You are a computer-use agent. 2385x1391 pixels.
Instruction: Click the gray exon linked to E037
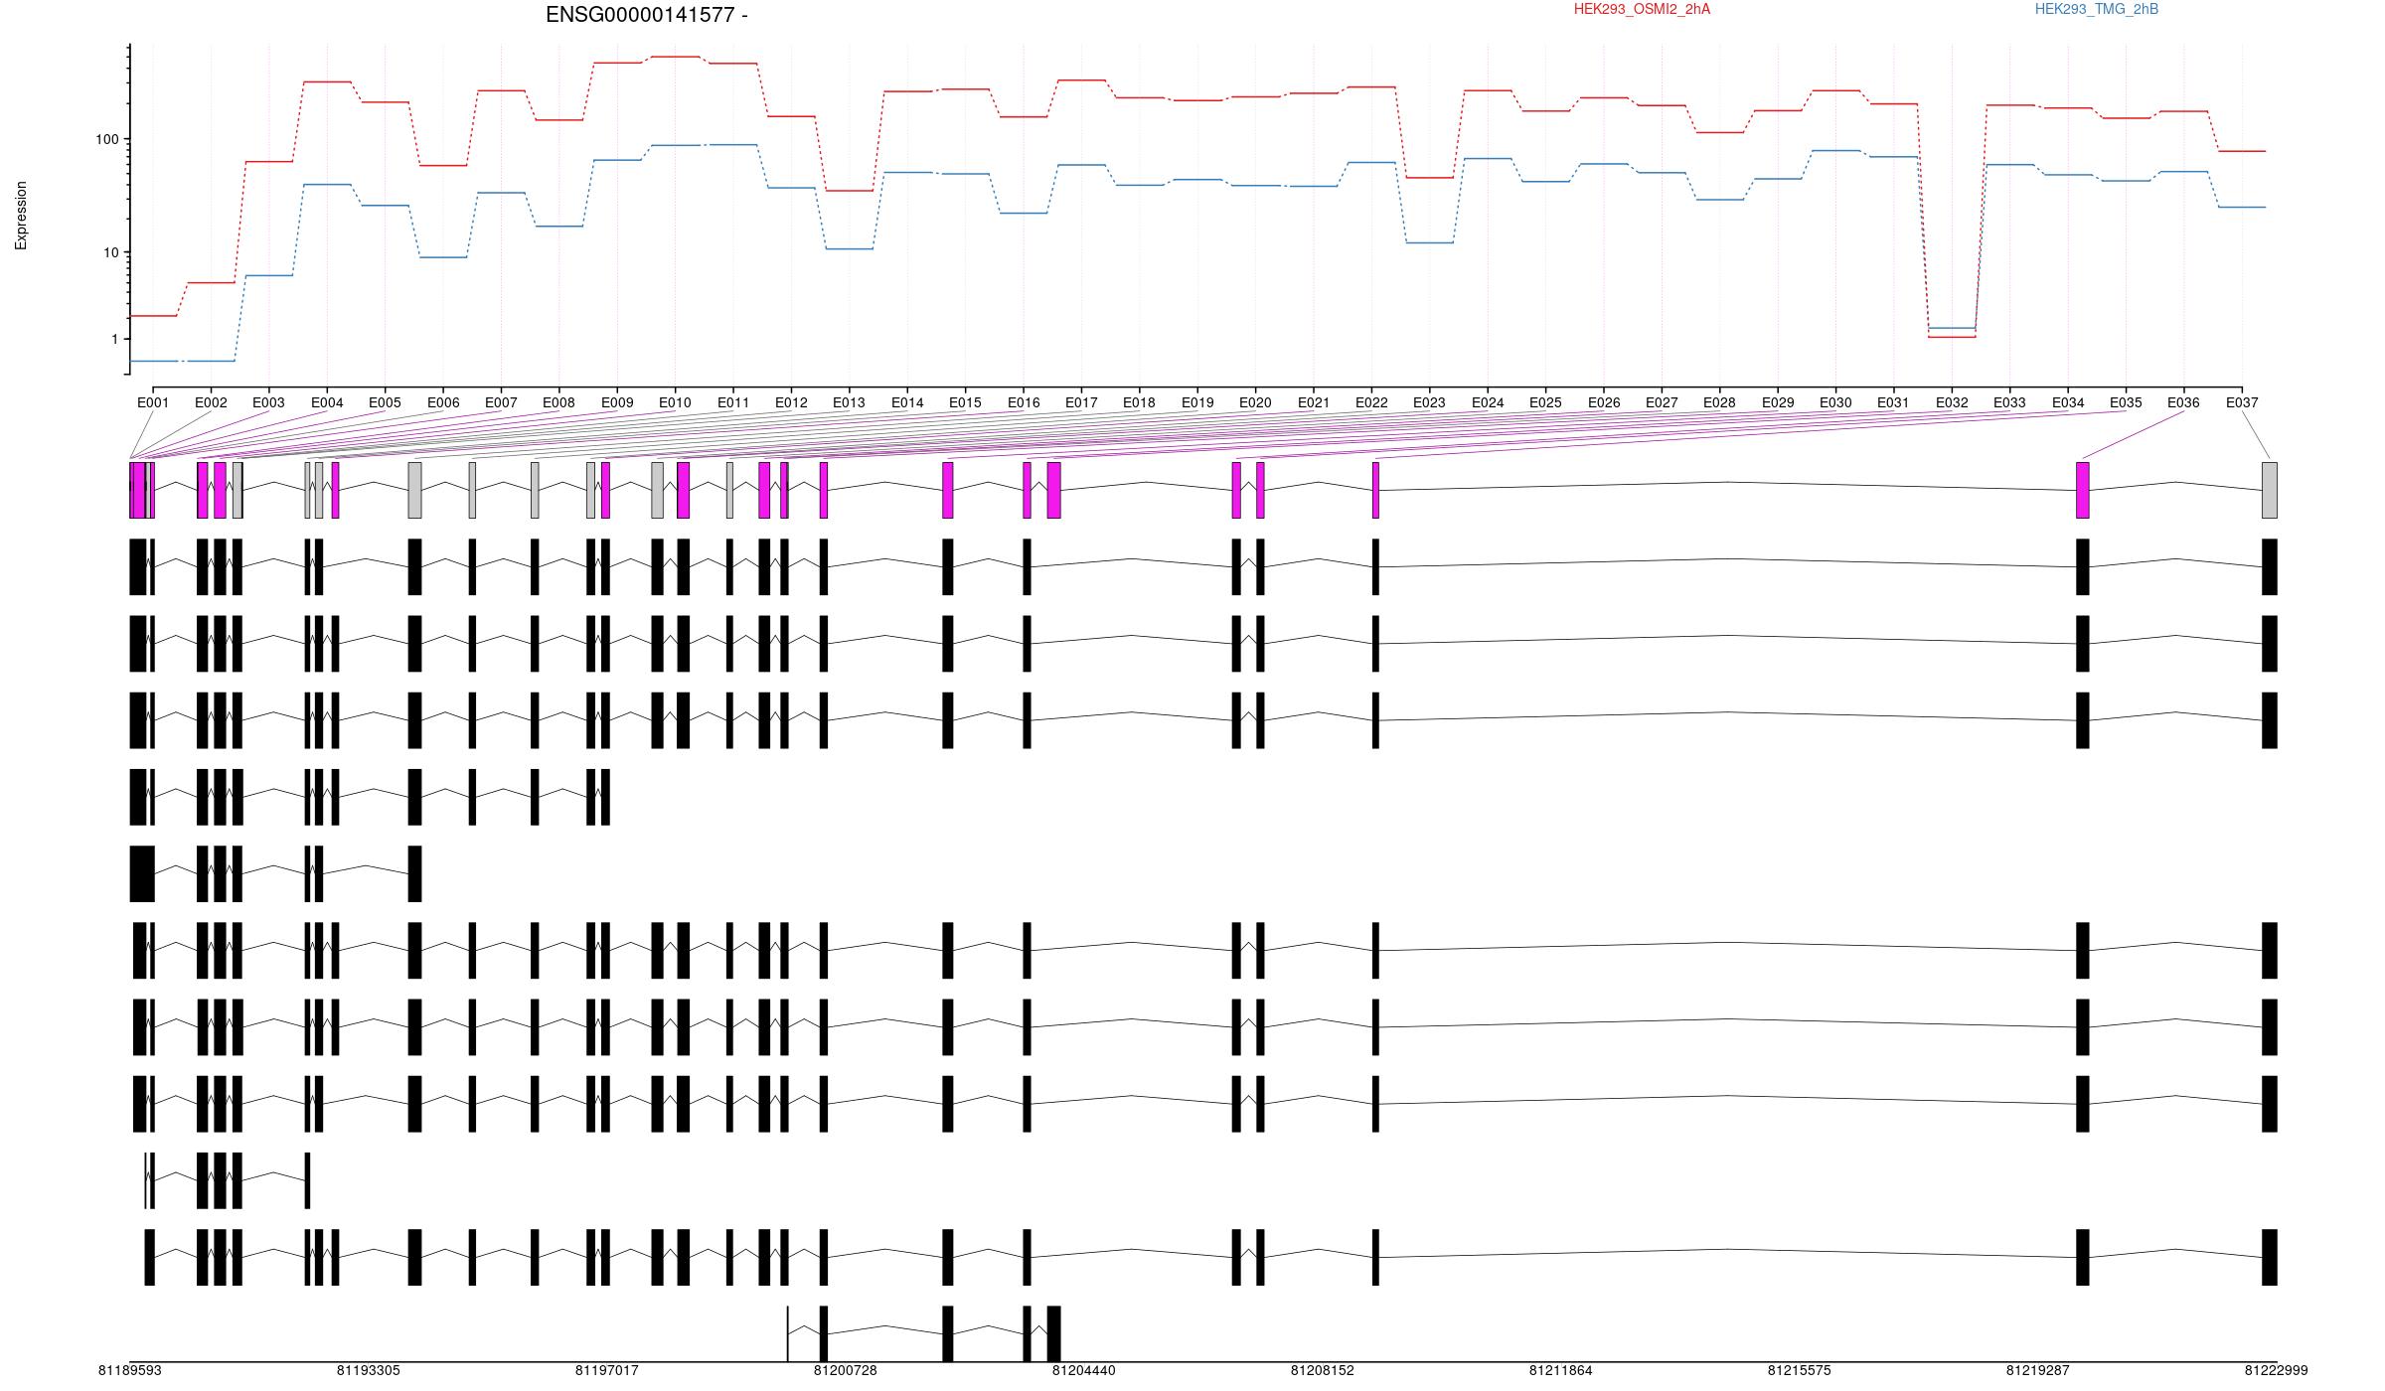click(x=2270, y=490)
